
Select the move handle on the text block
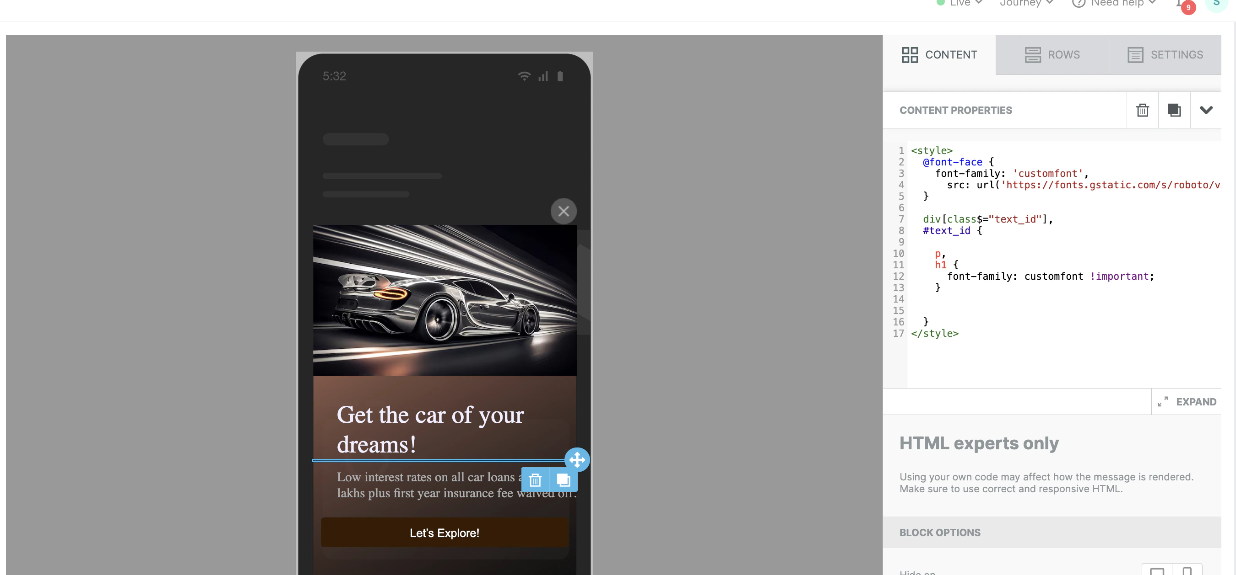pos(577,460)
